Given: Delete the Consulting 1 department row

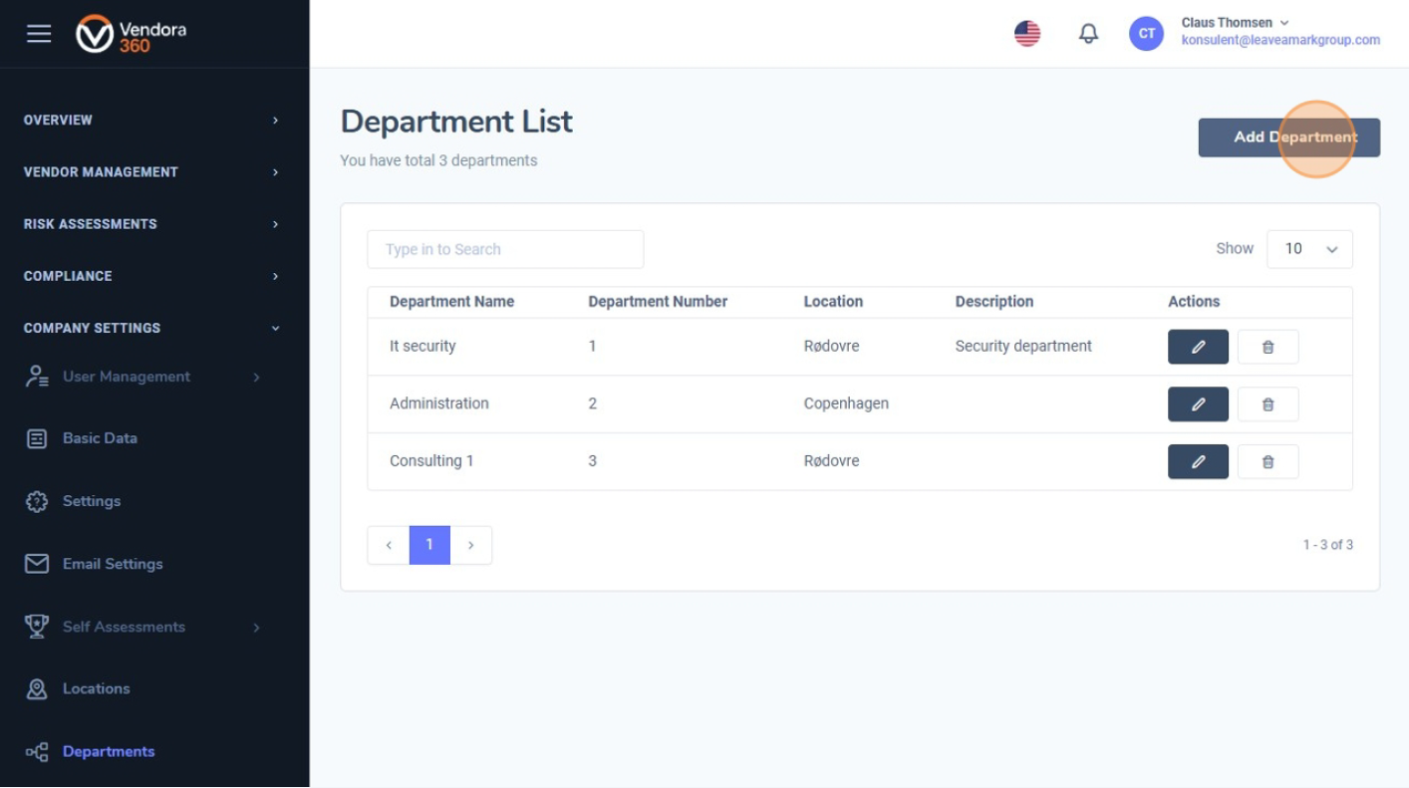Looking at the screenshot, I should [1268, 462].
